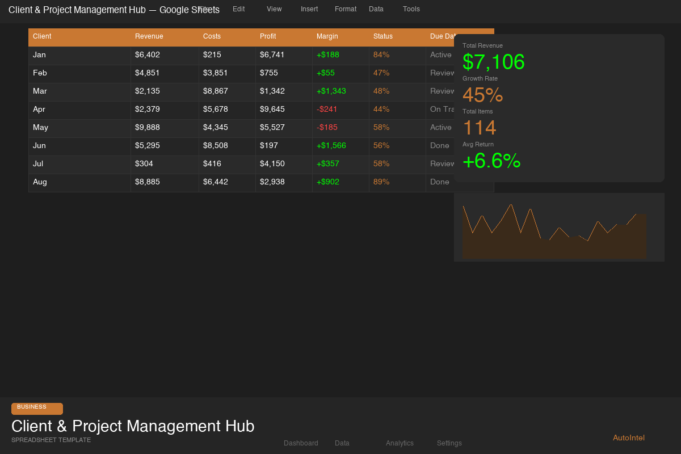Click the BUSINESS badge
Viewport: 681px width, 454px height.
click(37, 409)
